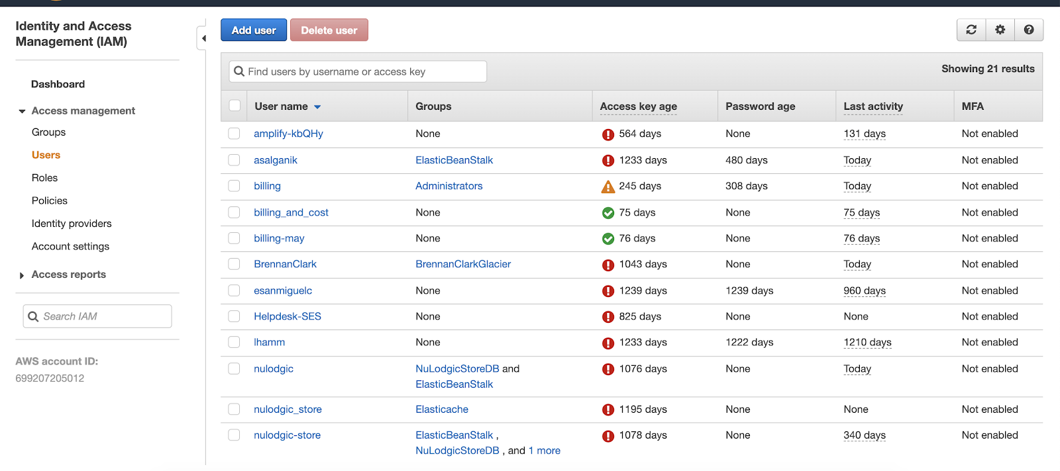The height and width of the screenshot is (471, 1060).
Task: Select Users in the sidebar
Action: [46, 155]
